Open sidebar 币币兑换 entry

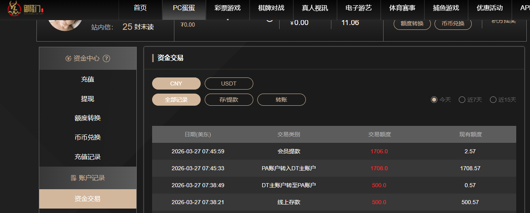point(88,138)
